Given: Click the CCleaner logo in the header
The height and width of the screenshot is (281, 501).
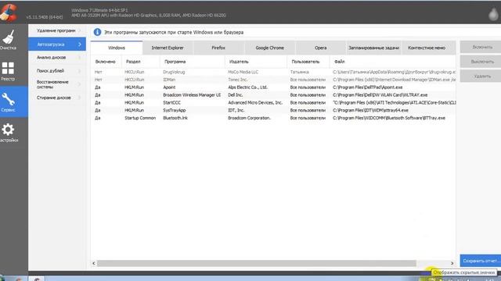Looking at the screenshot, I should 9,12.
